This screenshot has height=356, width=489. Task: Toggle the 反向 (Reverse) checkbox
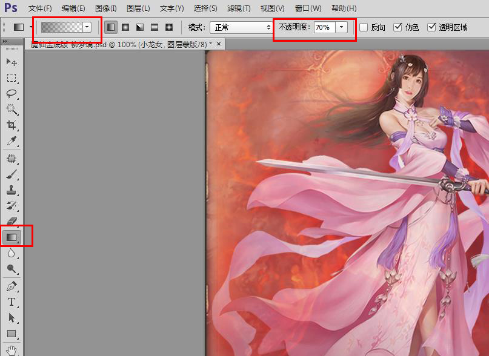364,27
